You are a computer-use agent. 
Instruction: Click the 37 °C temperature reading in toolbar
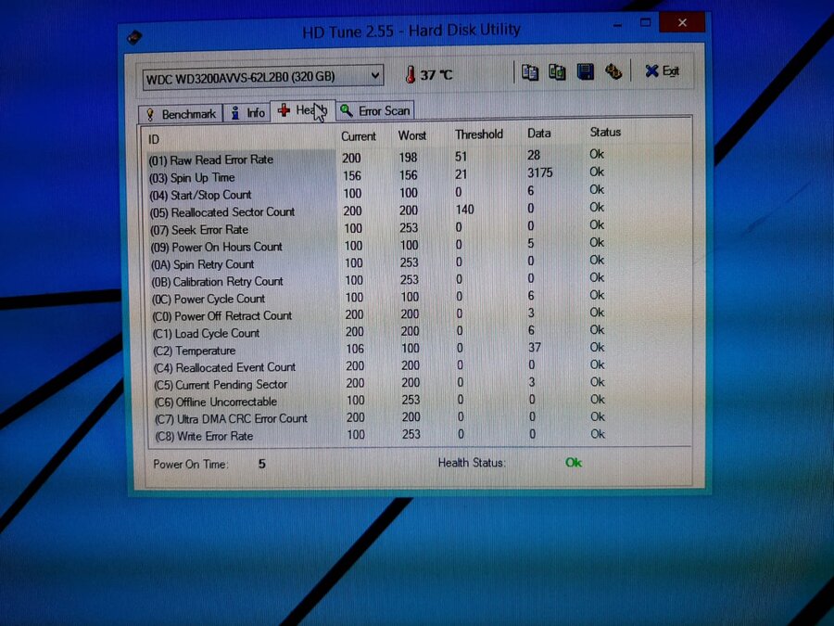(436, 75)
